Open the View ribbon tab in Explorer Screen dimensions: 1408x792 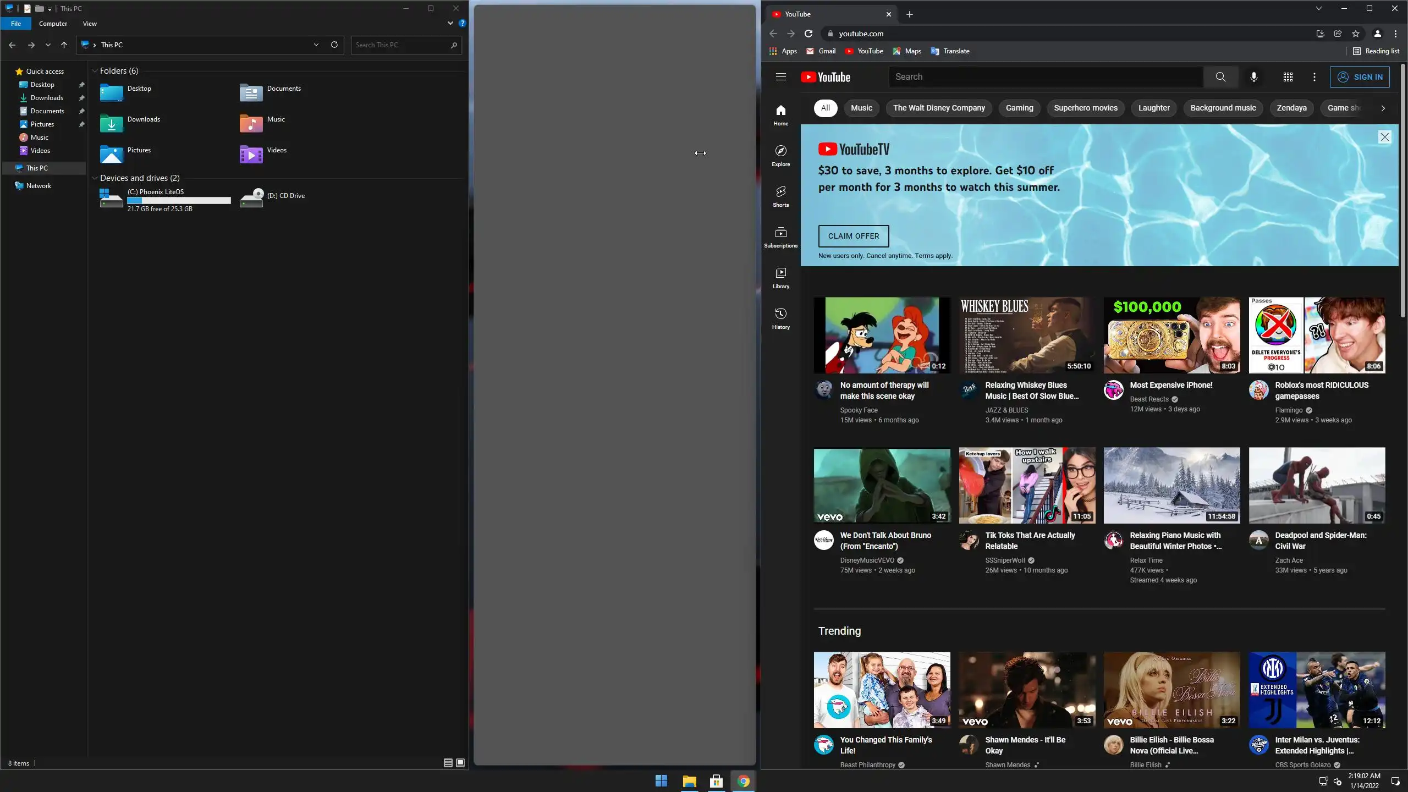(x=90, y=24)
